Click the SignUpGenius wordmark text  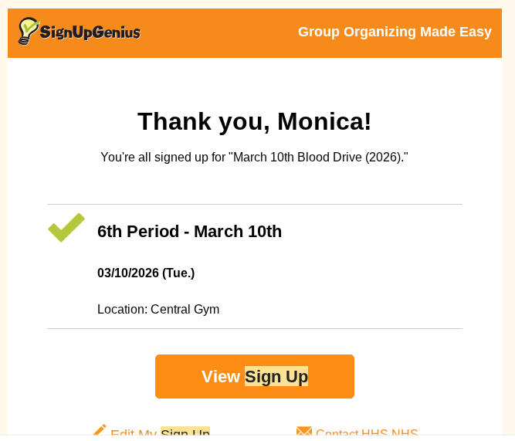(x=90, y=32)
